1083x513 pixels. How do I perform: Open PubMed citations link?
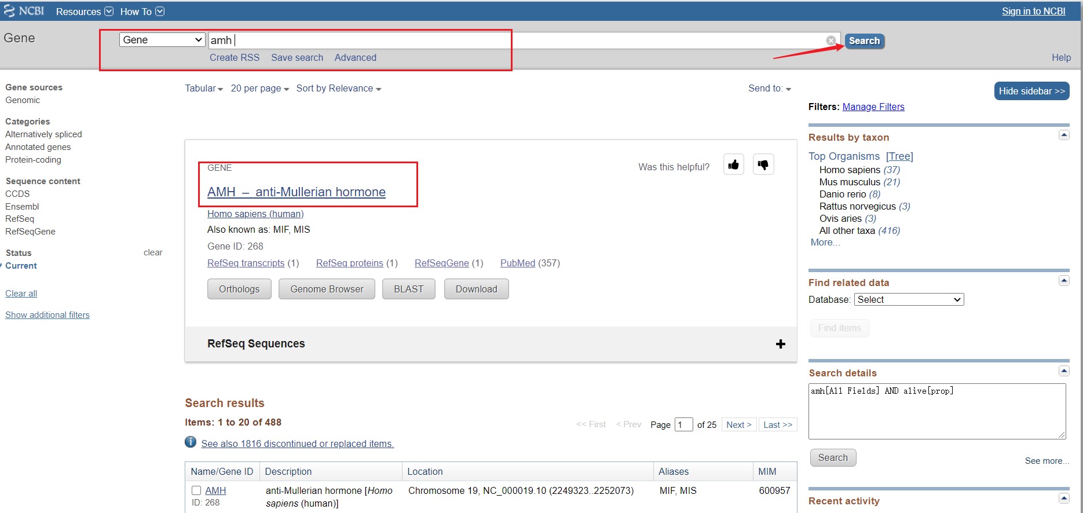518,263
